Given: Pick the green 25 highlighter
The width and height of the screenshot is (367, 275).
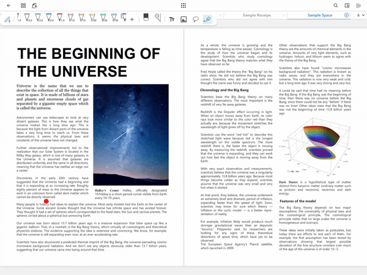Looking at the screenshot, I should click(103, 18).
